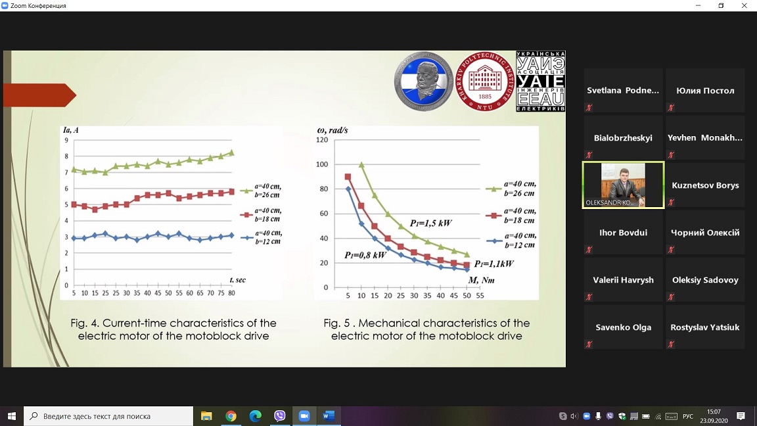Image resolution: width=757 pixels, height=426 pixels.
Task: Click the taskbar search box
Action: [x=108, y=416]
